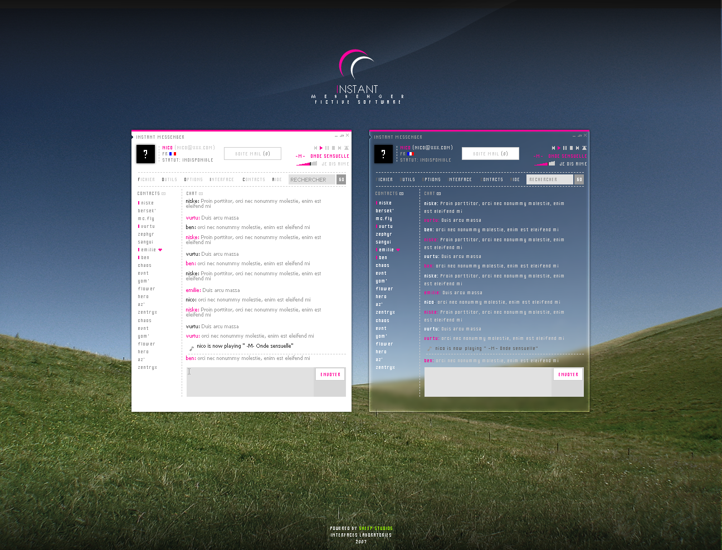This screenshot has width=722, height=550.
Task: Click GO search button in white window
Action: tap(342, 179)
